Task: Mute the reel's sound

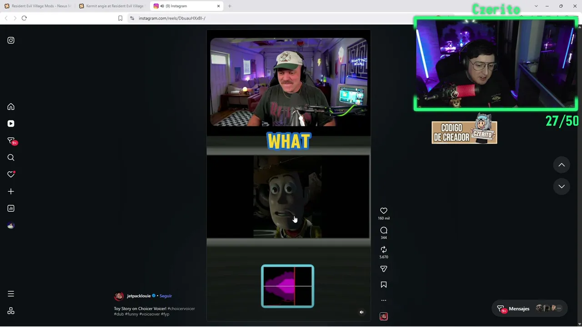Action: [x=361, y=312]
